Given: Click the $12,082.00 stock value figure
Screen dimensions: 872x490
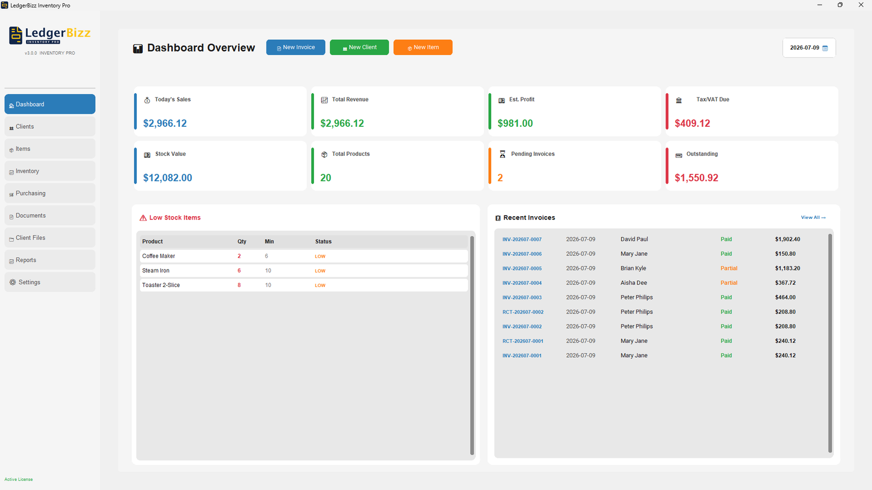Looking at the screenshot, I should 167,178.
